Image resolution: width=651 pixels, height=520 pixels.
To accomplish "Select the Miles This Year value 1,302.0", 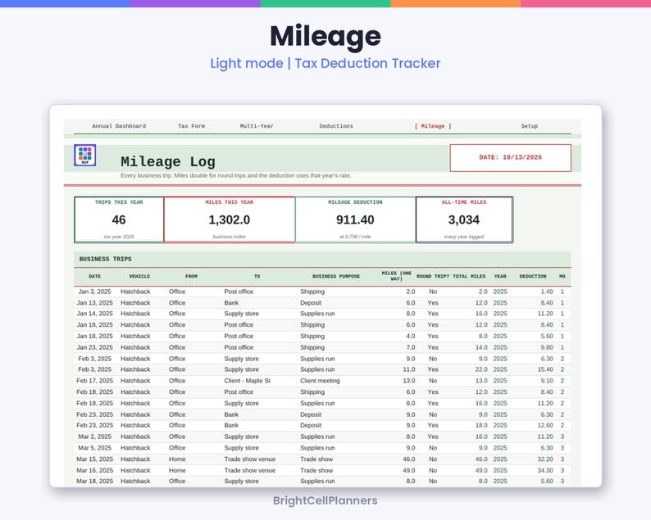I will click(230, 219).
